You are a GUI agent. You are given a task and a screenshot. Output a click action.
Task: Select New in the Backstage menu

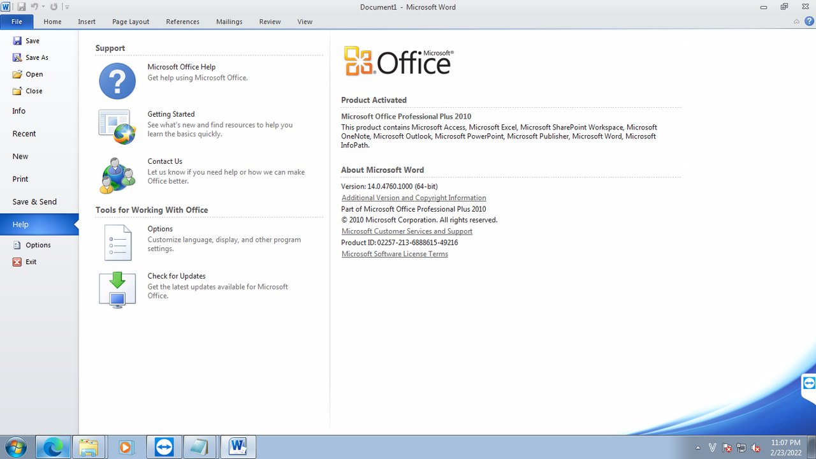[39, 156]
